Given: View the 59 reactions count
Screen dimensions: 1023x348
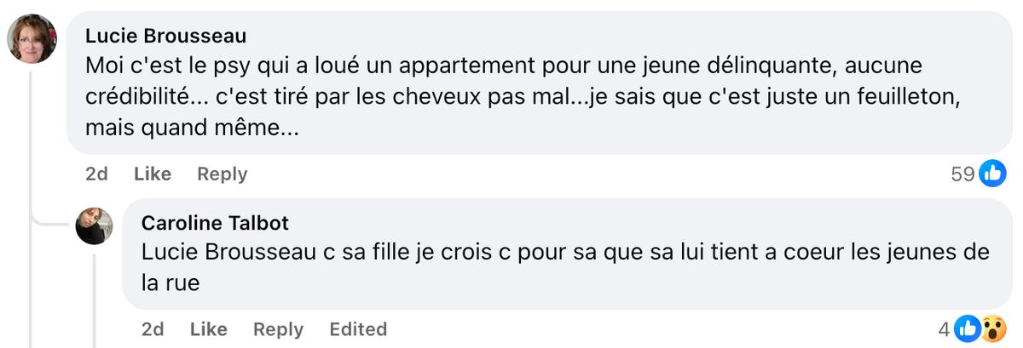Looking at the screenshot, I should click(962, 174).
